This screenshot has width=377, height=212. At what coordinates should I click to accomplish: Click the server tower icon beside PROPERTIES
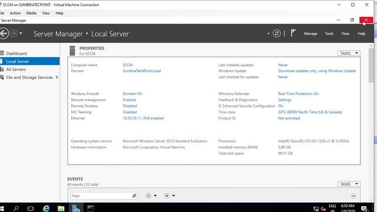pos(72,51)
